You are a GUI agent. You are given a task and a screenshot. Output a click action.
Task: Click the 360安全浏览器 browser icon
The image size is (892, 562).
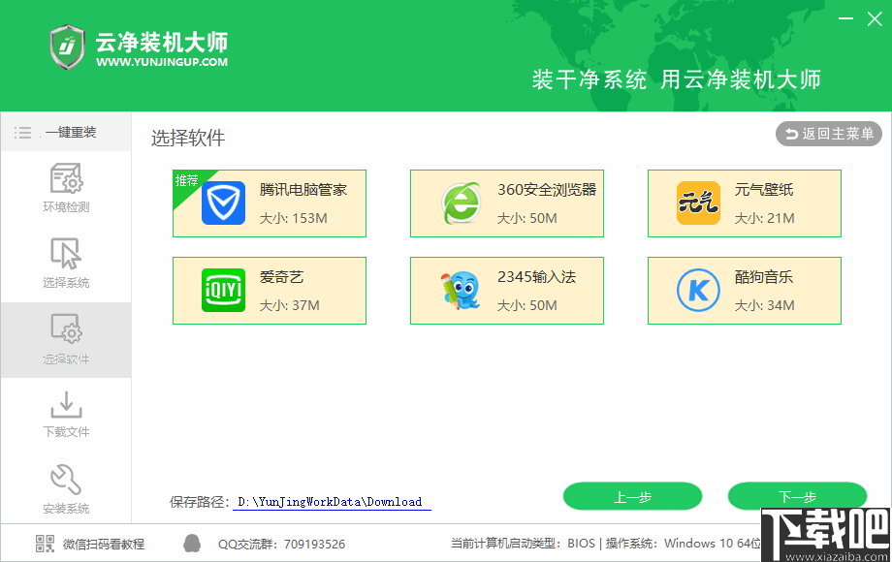(461, 203)
